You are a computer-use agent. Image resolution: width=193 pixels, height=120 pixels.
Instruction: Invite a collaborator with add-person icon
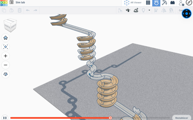(x=181, y=3)
